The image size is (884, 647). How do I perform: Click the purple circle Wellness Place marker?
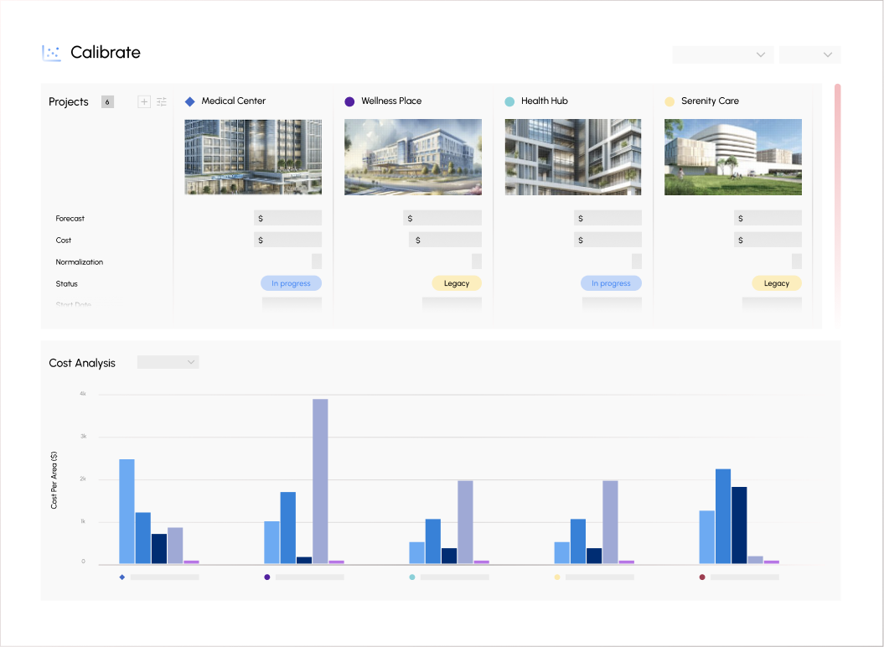[x=349, y=101]
